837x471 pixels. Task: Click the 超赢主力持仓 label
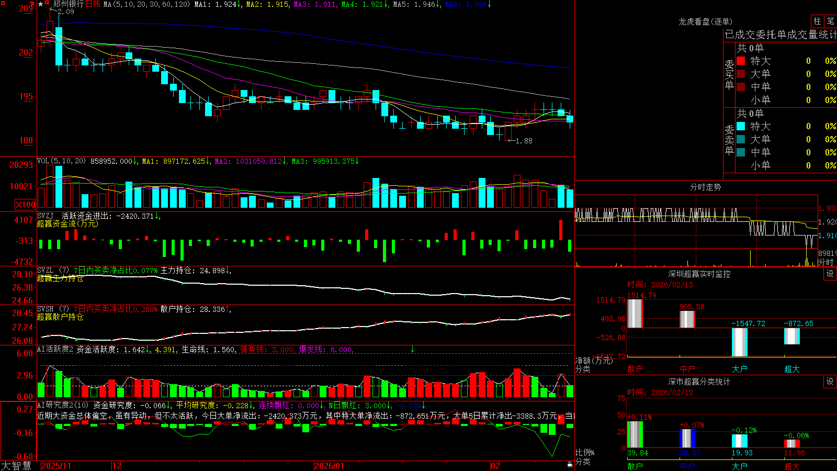pyautogui.click(x=60, y=278)
